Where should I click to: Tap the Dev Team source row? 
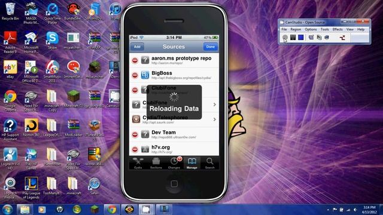[x=174, y=134]
